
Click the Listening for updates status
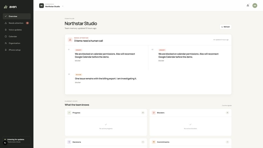click(x=17, y=140)
